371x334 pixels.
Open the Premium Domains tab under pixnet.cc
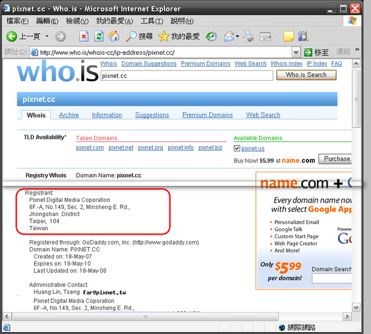pos(208,115)
